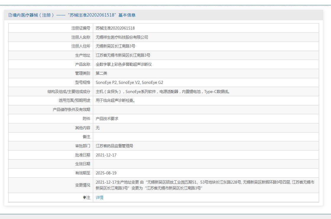Select approving department 江苏省药品监督管理局
The height and width of the screenshot is (219, 331).
click(x=114, y=146)
